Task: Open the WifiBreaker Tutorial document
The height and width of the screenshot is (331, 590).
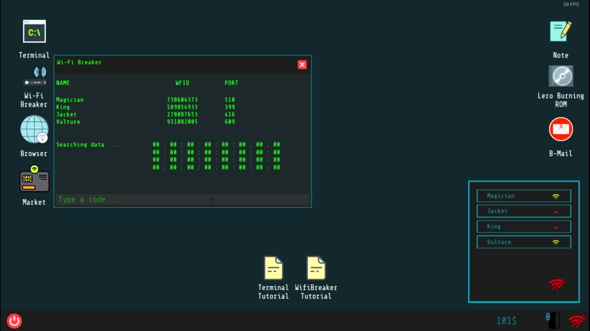Action: coord(316,268)
